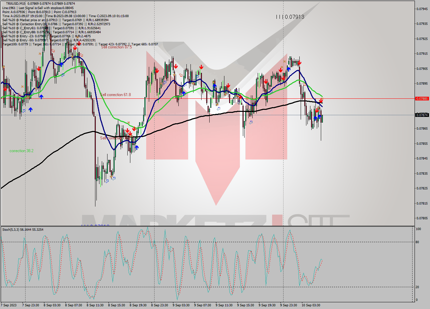Click the 0.07855 price axis label

pos(422,143)
